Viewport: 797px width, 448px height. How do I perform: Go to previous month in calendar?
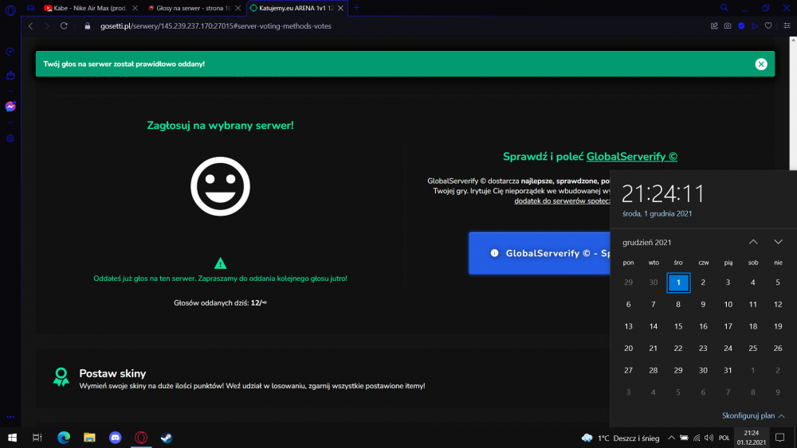coord(753,242)
